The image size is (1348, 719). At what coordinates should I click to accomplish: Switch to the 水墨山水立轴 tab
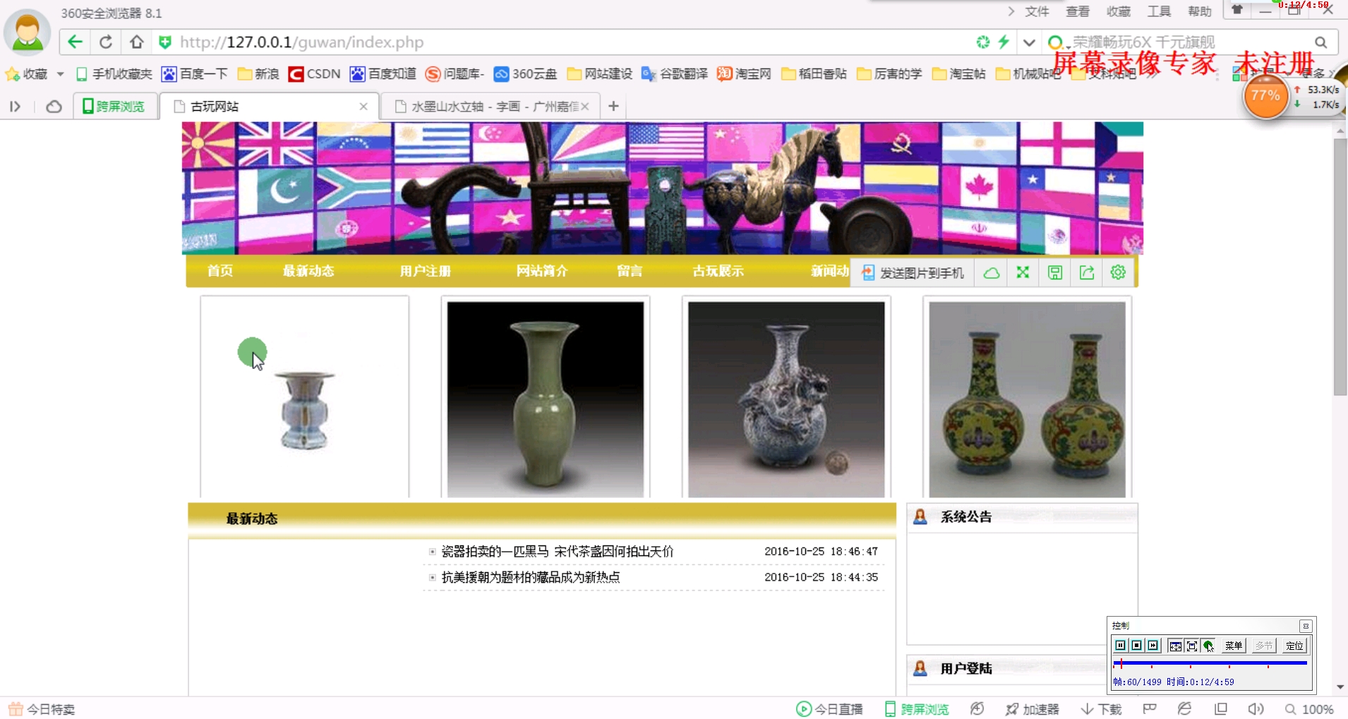click(x=491, y=107)
